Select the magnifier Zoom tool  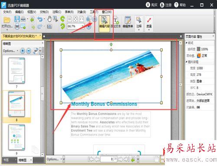tap(89, 19)
